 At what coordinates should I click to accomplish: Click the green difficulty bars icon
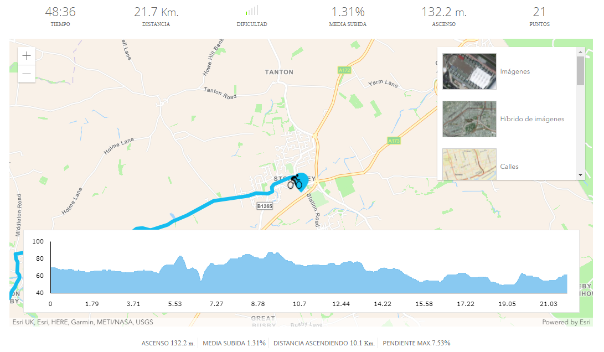(x=252, y=11)
